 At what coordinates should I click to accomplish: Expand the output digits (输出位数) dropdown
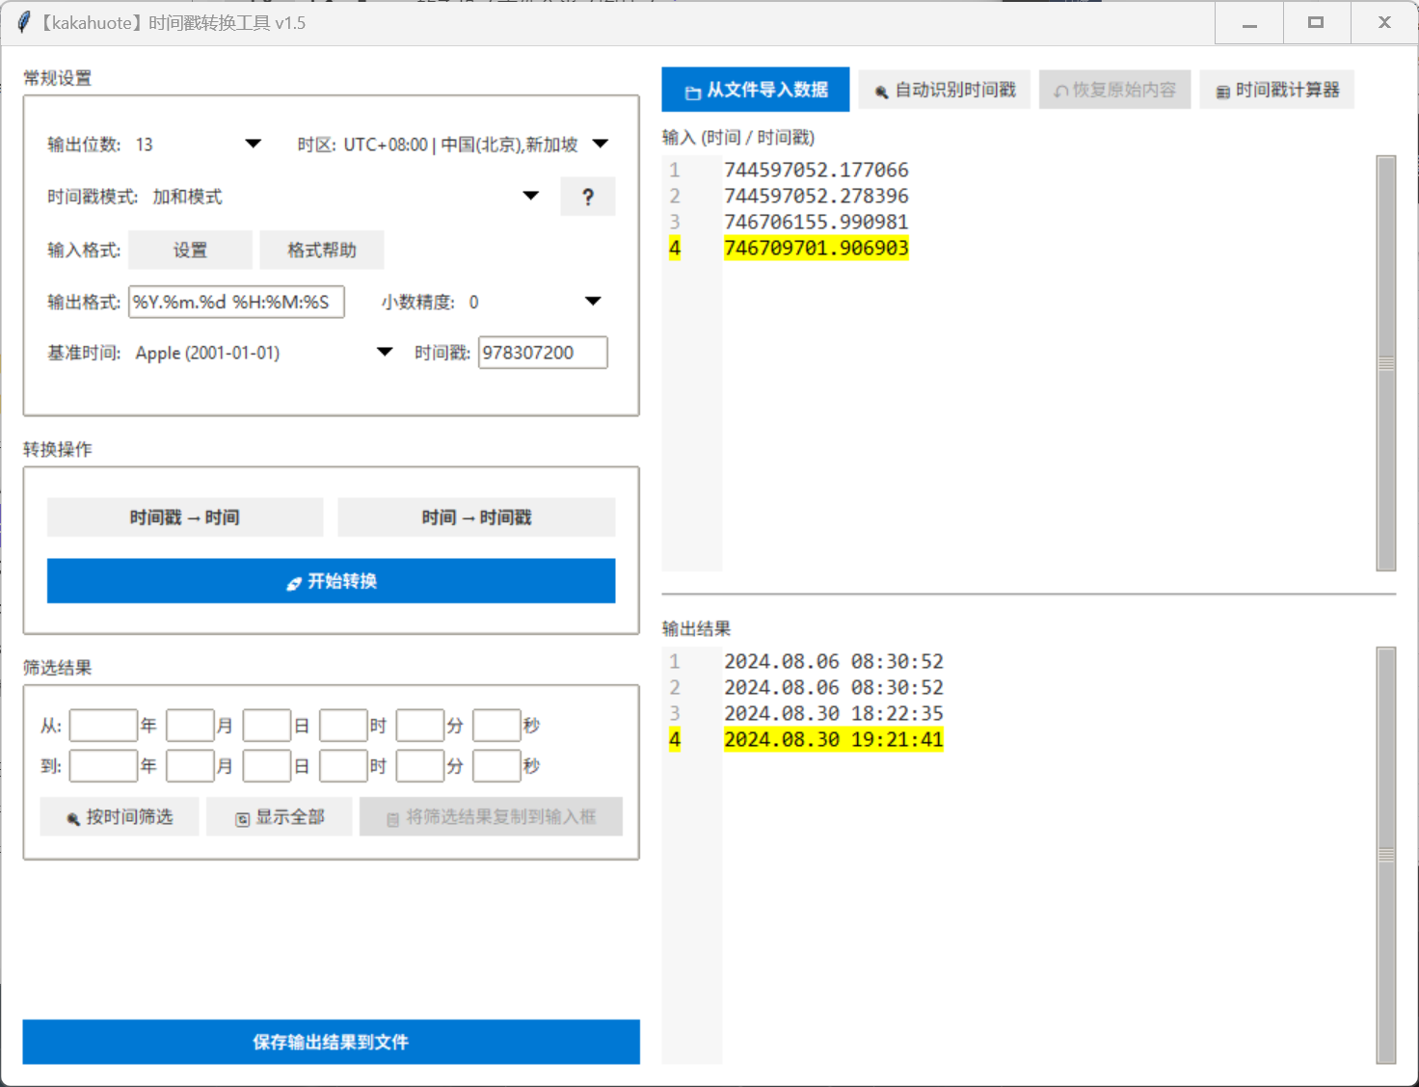253,144
